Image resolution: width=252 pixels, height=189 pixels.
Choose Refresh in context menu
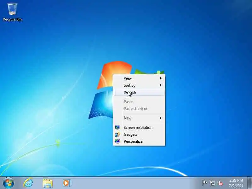139,92
